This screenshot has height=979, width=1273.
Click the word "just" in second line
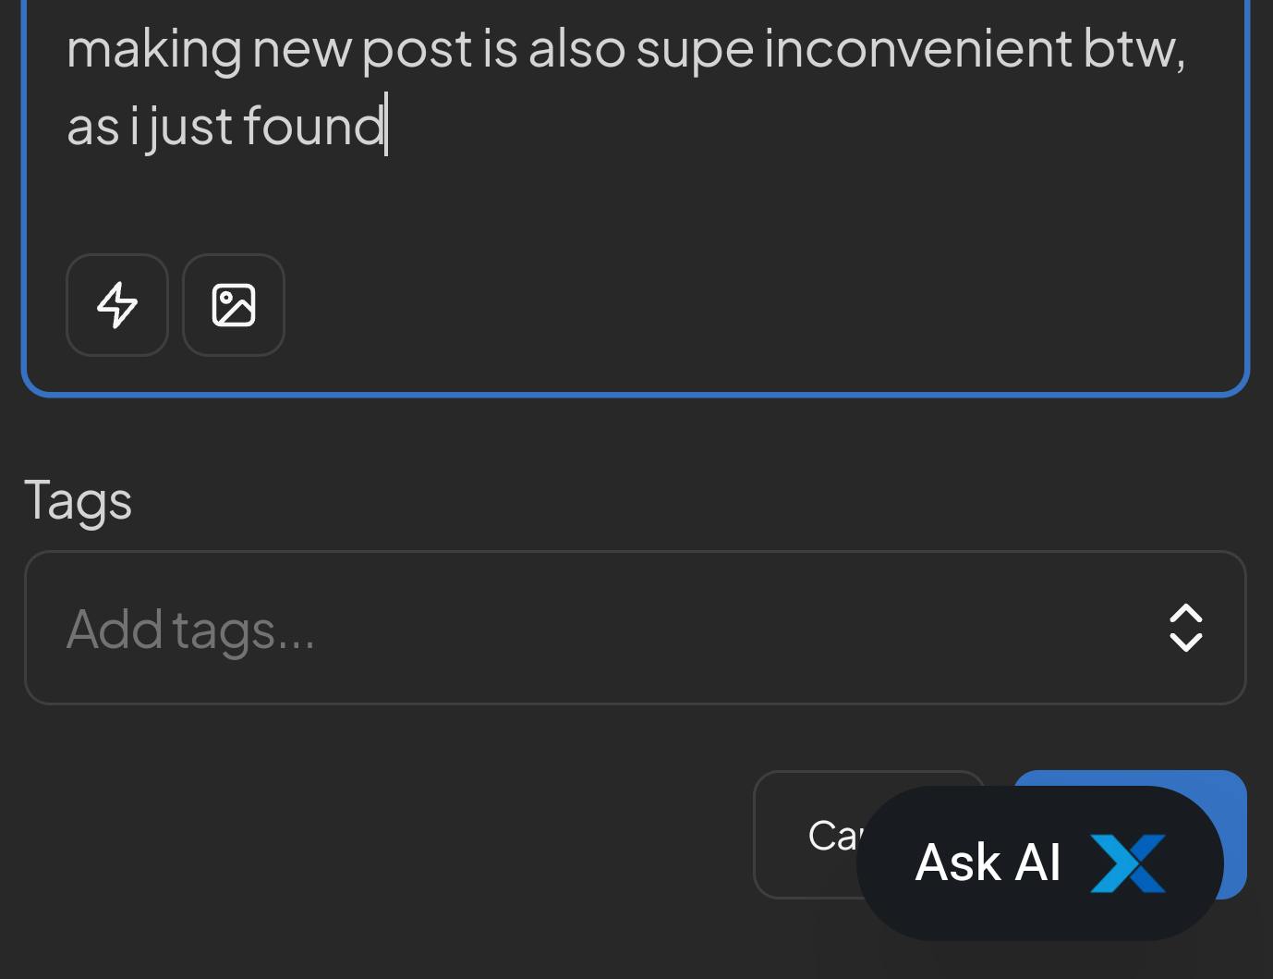point(188,126)
